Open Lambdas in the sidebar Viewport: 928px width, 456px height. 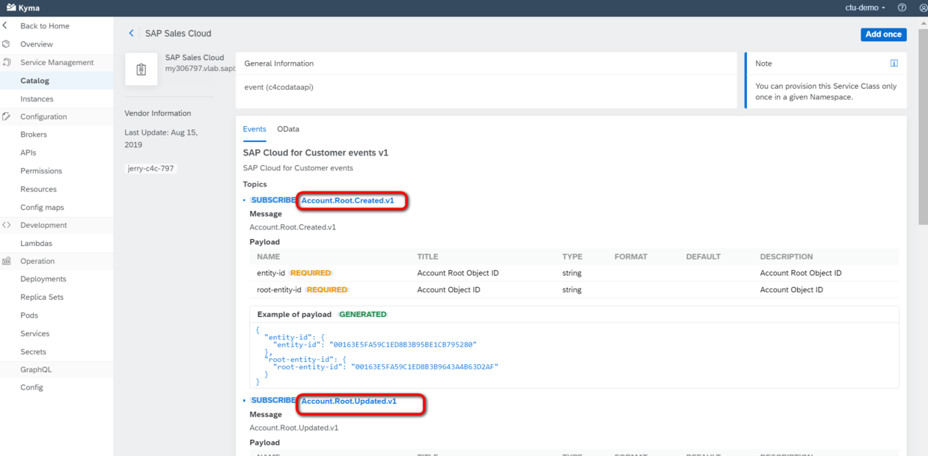point(36,243)
